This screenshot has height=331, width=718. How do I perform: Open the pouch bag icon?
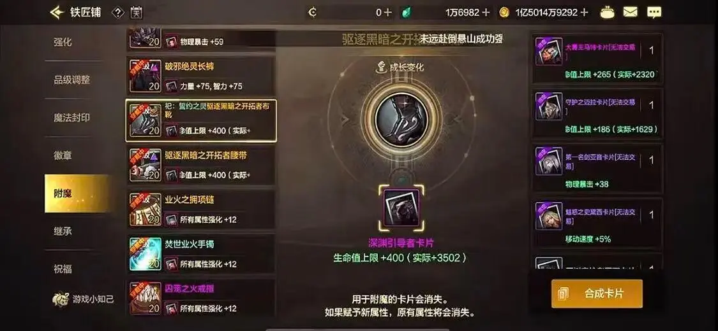608,12
